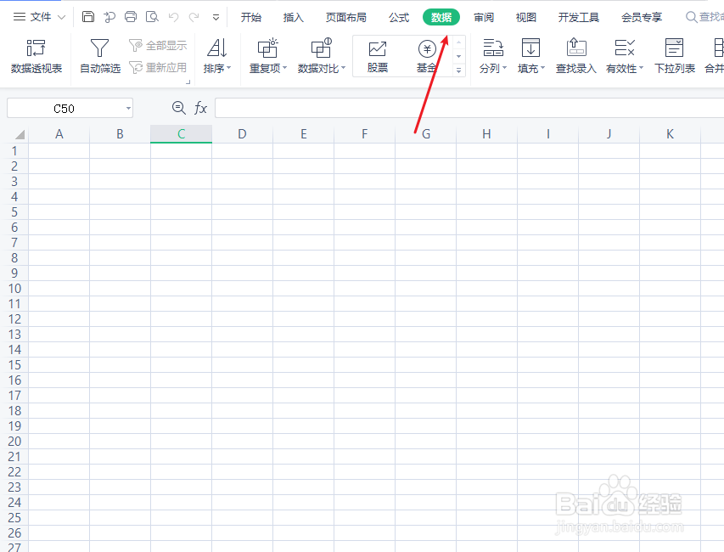Image resolution: width=724 pixels, height=552 pixels.
Task: Open the 数据对比 compare dropdown
Action: pos(322,56)
